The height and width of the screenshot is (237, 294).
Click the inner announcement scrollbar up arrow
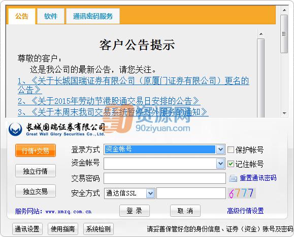click(261, 34)
